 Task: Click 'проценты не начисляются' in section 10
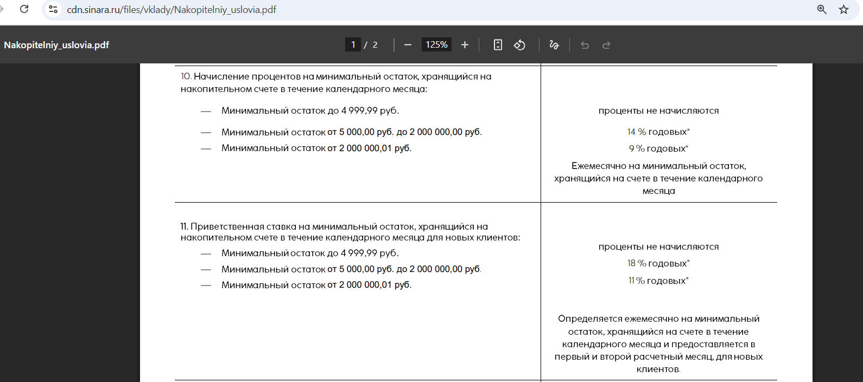click(x=658, y=111)
